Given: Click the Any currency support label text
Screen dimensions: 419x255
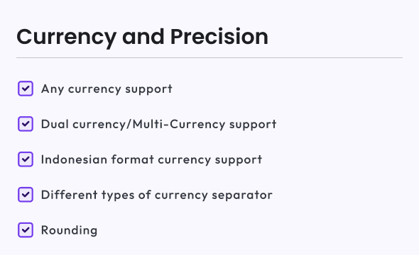Looking at the screenshot, I should [x=107, y=89].
